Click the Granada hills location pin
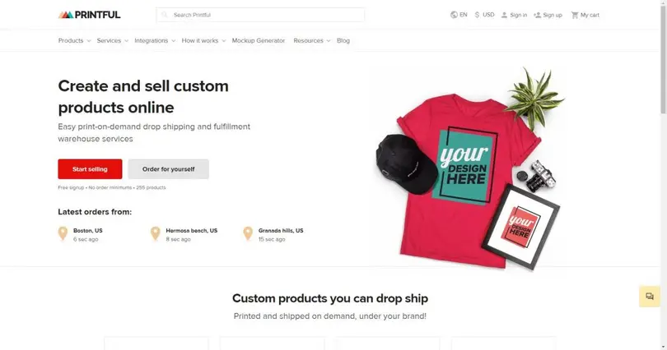667x350 pixels. point(248,234)
